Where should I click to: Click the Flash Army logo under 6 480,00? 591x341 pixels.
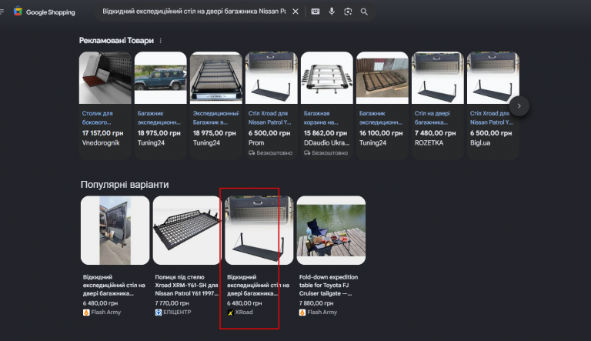click(x=86, y=313)
